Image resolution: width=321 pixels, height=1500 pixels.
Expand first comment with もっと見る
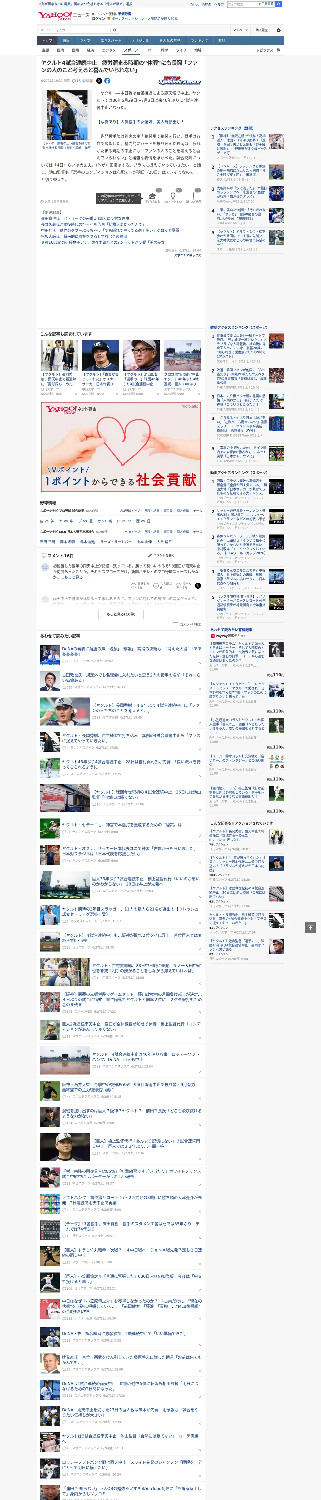[74, 577]
